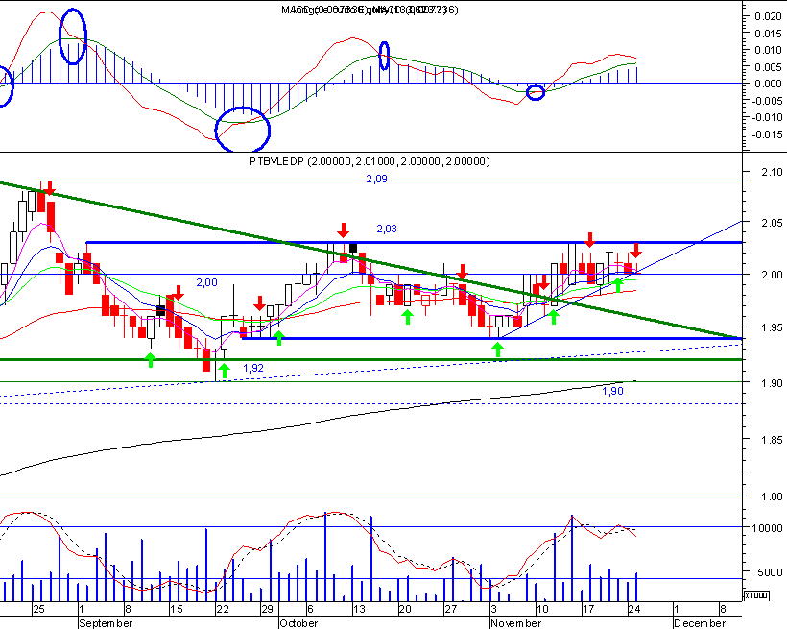This screenshot has height=629, width=787.
Task: Select 5000 on the volume axis
Action: 770,571
